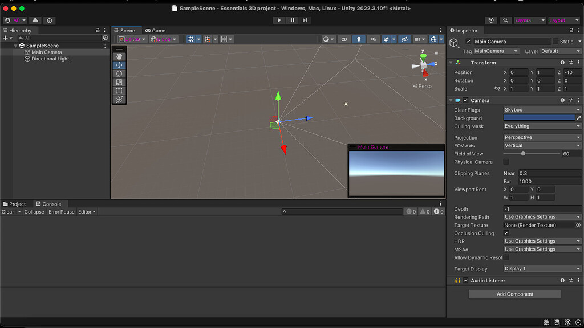This screenshot has height=328, width=584.
Task: Switch Scene view to 2D mode
Action: click(344, 39)
